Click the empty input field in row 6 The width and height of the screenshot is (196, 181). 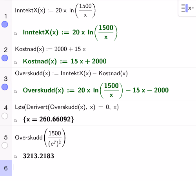coord(104,168)
